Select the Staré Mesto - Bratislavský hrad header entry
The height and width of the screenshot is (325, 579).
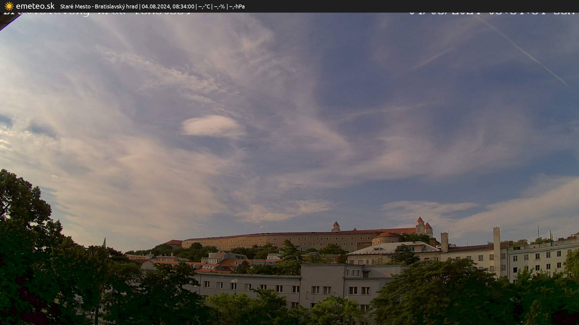click(x=100, y=6)
